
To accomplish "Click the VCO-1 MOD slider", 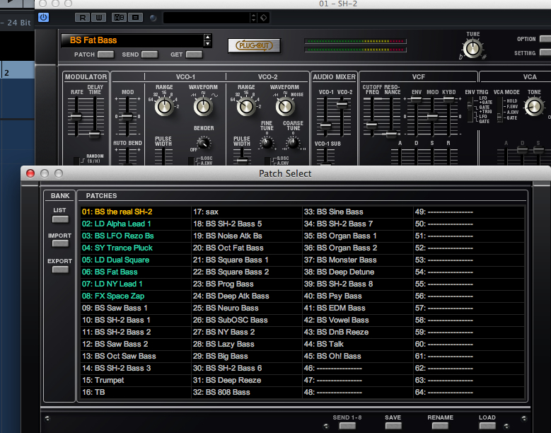I will (x=127, y=116).
